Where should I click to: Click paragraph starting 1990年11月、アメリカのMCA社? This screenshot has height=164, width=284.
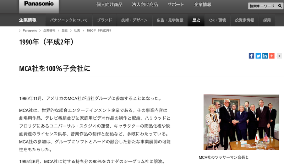coord(90,98)
